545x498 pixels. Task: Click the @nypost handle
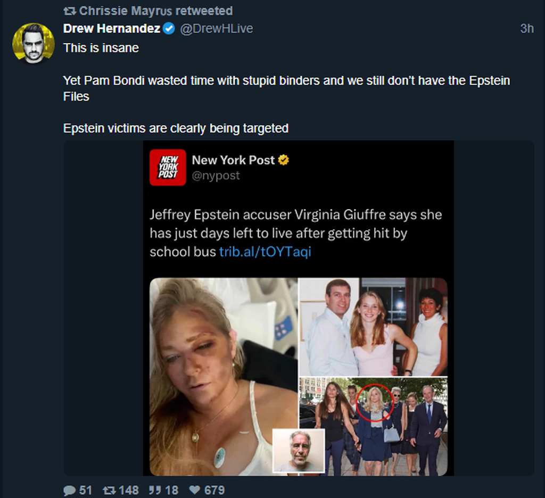pyautogui.click(x=216, y=176)
